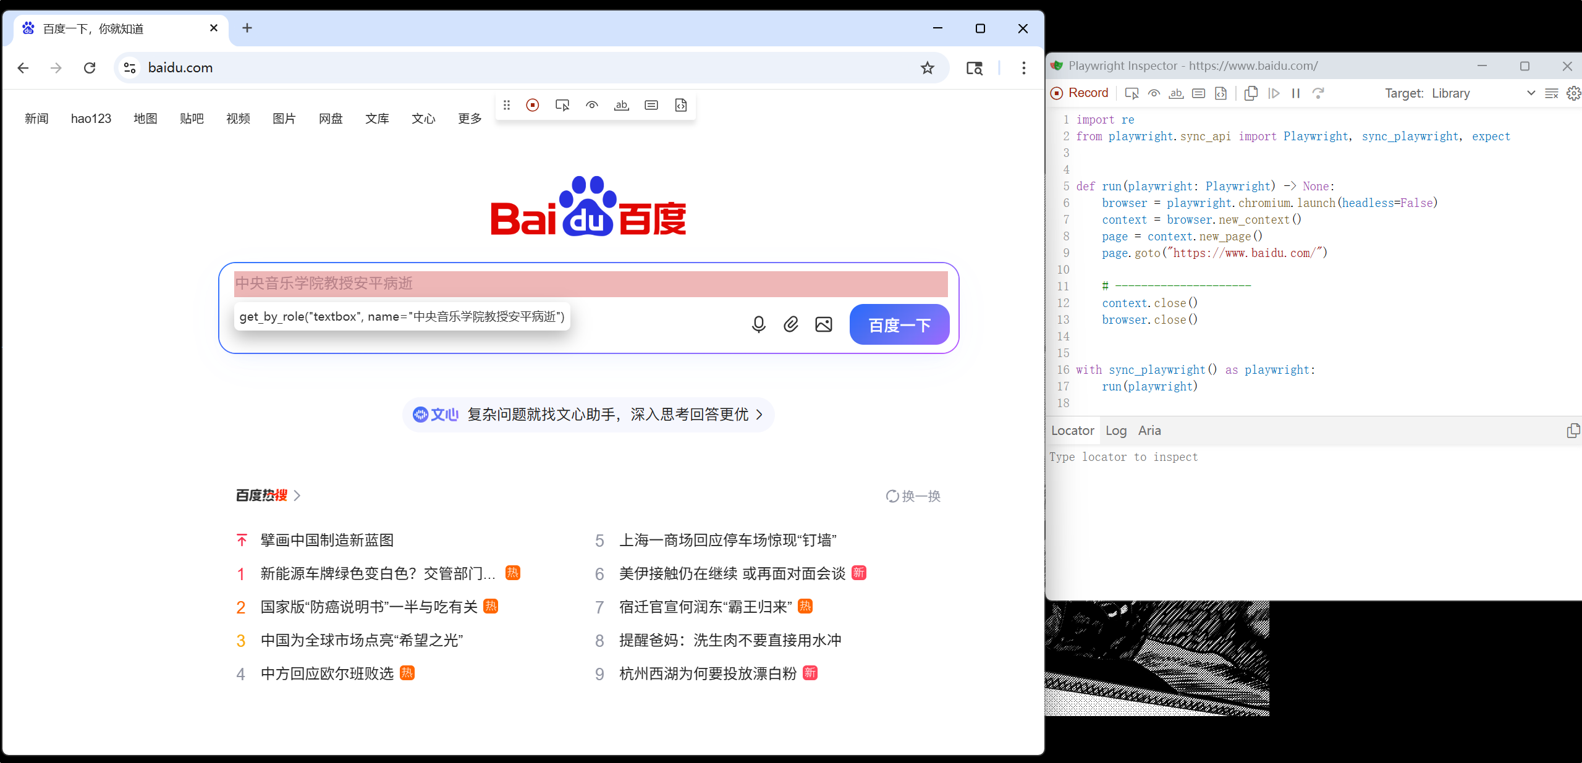Toggle the Record button in Playwright Inspector

click(x=1080, y=93)
